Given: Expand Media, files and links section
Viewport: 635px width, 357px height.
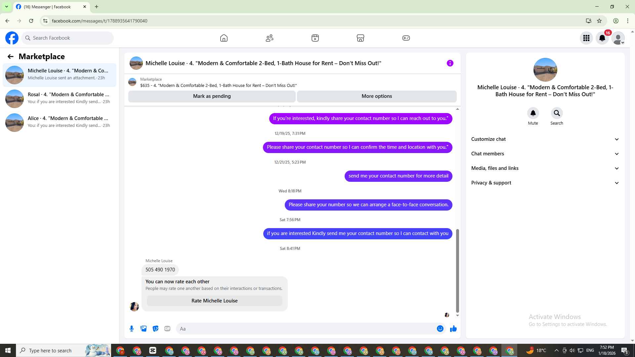Looking at the screenshot, I should [545, 168].
